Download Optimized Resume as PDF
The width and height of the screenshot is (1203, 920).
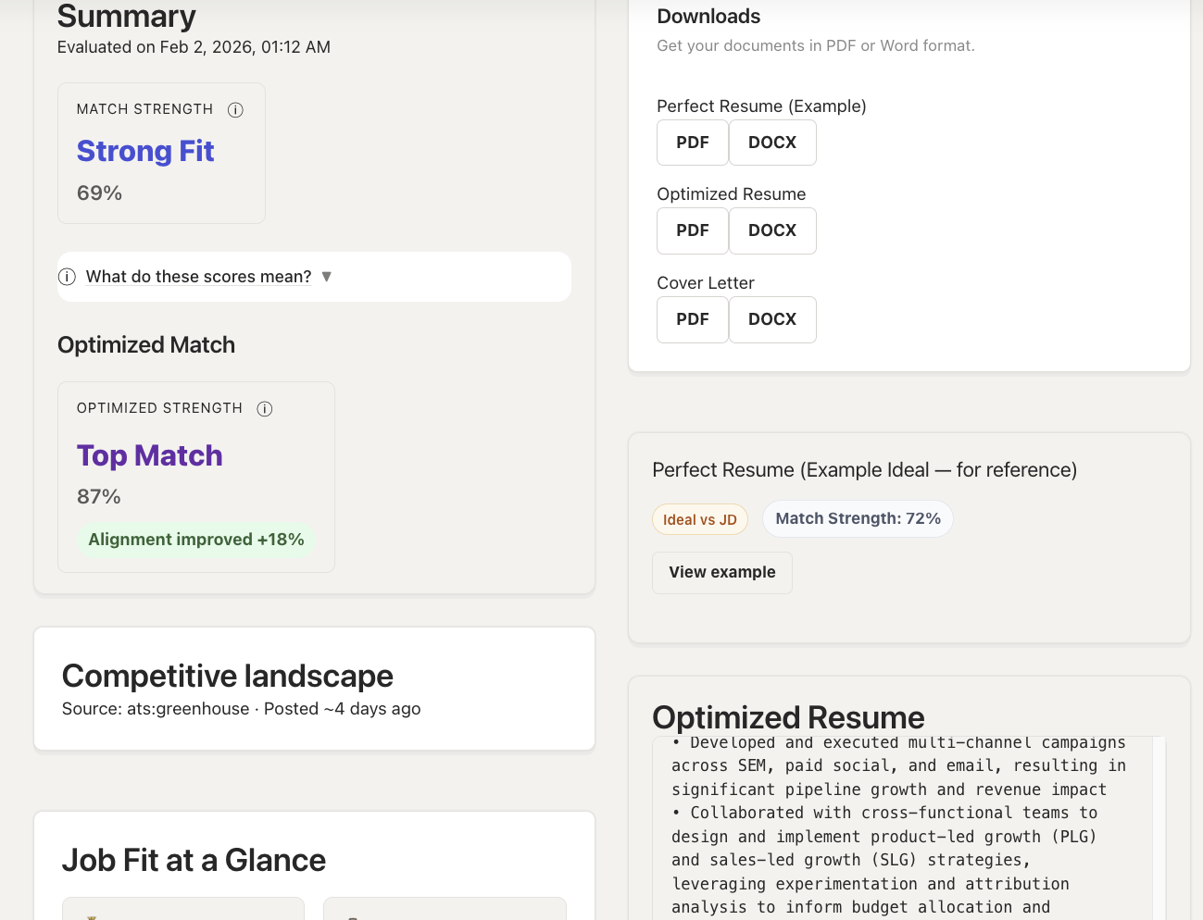(x=692, y=230)
